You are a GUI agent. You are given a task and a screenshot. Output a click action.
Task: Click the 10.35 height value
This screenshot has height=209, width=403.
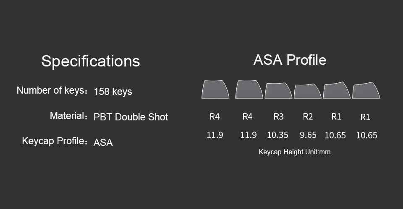tap(277, 135)
